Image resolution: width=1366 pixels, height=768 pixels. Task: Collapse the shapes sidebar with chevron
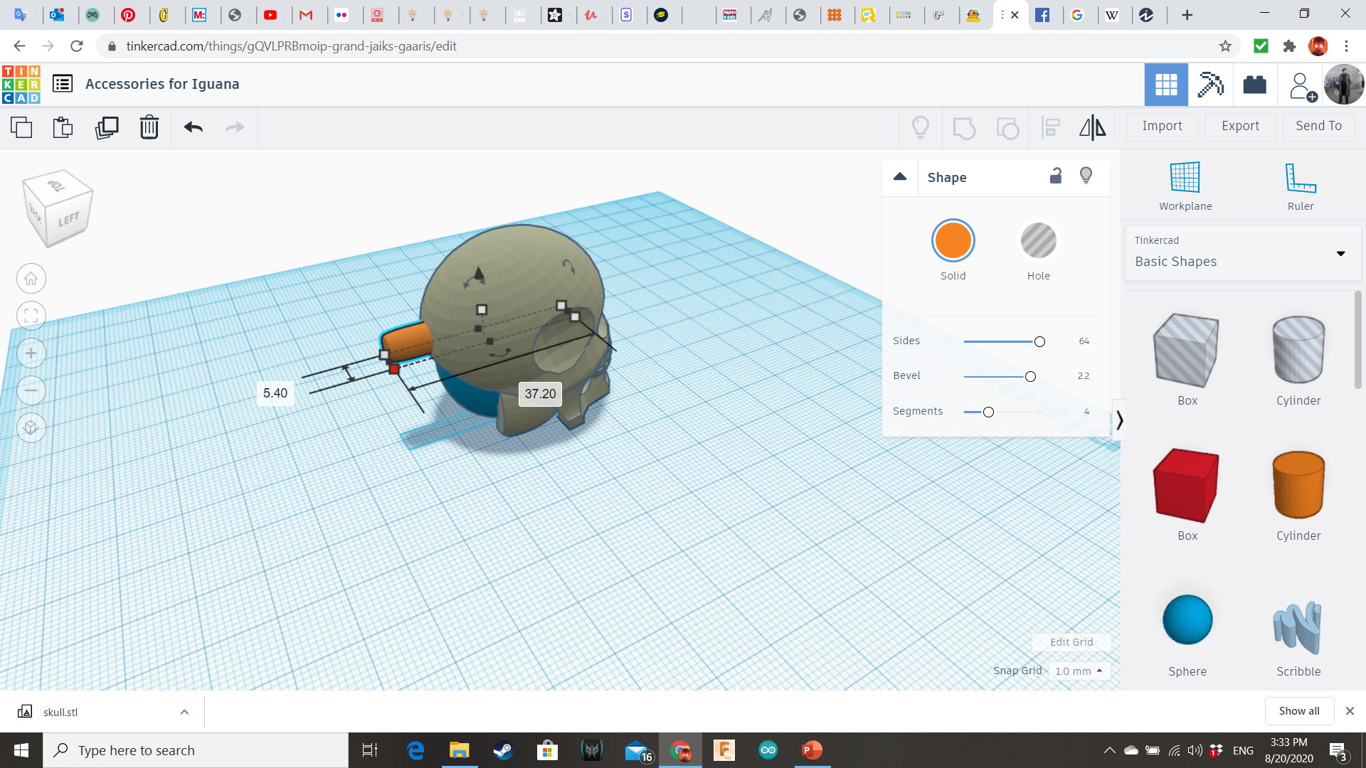[x=1119, y=420]
